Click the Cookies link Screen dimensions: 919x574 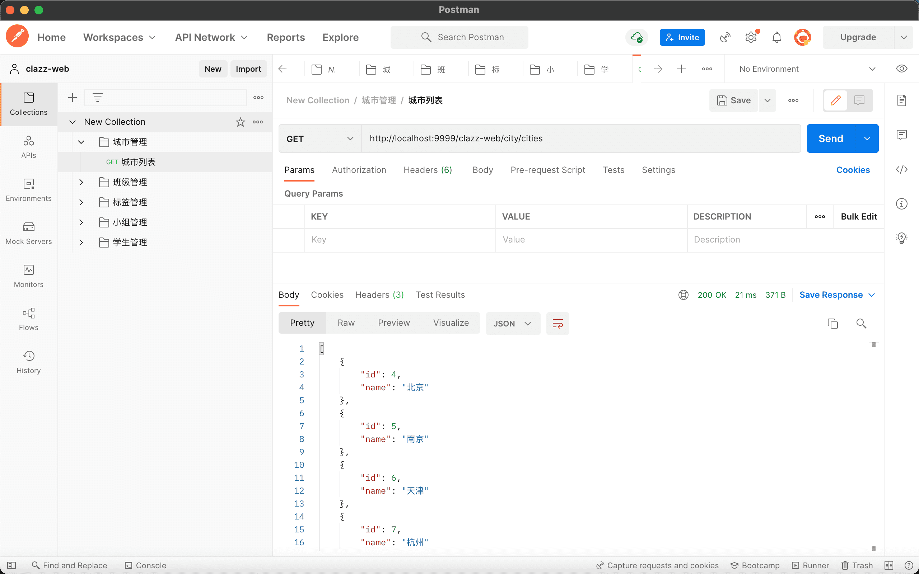click(x=853, y=170)
